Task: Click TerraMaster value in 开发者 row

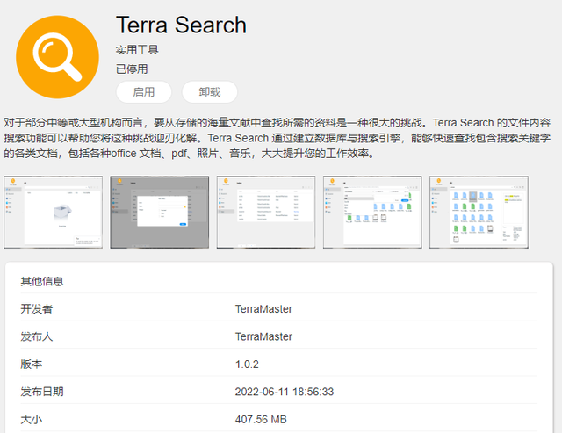Action: pyautogui.click(x=263, y=309)
